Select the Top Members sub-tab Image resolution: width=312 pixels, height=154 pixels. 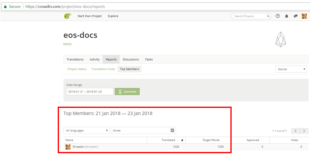[129, 69]
